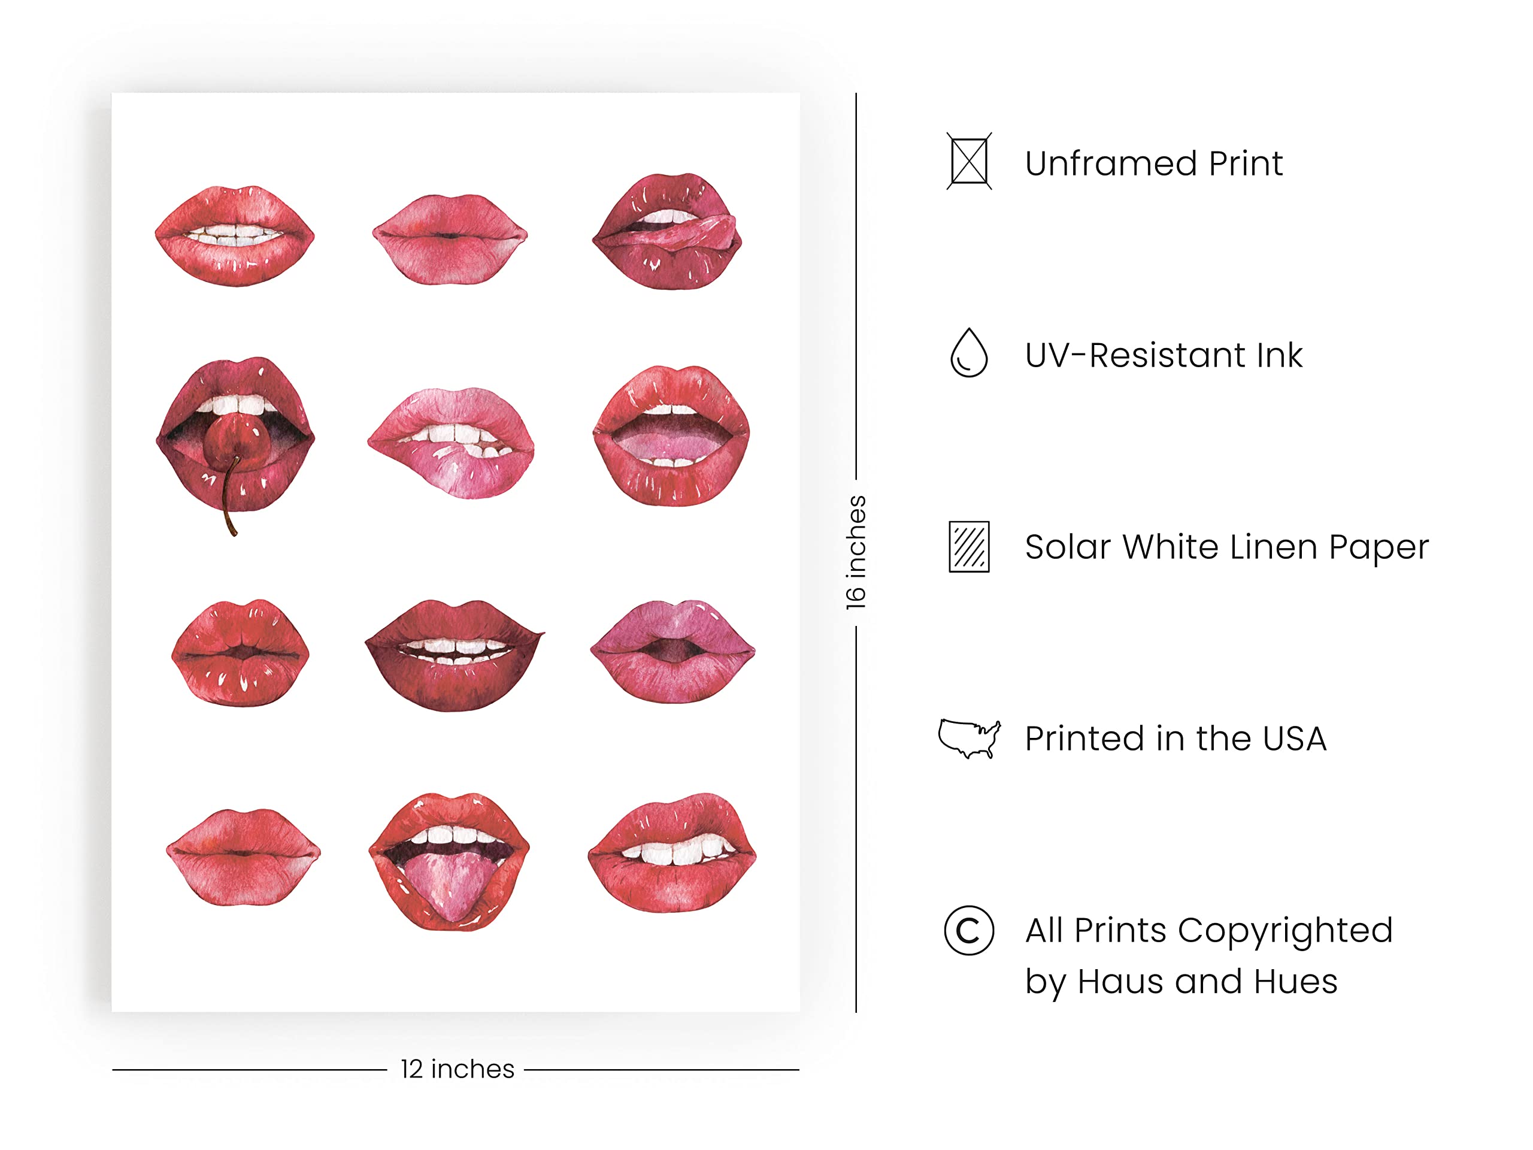Click the dark red smiling lips with teeth
The image size is (1533, 1150).
tap(454, 655)
